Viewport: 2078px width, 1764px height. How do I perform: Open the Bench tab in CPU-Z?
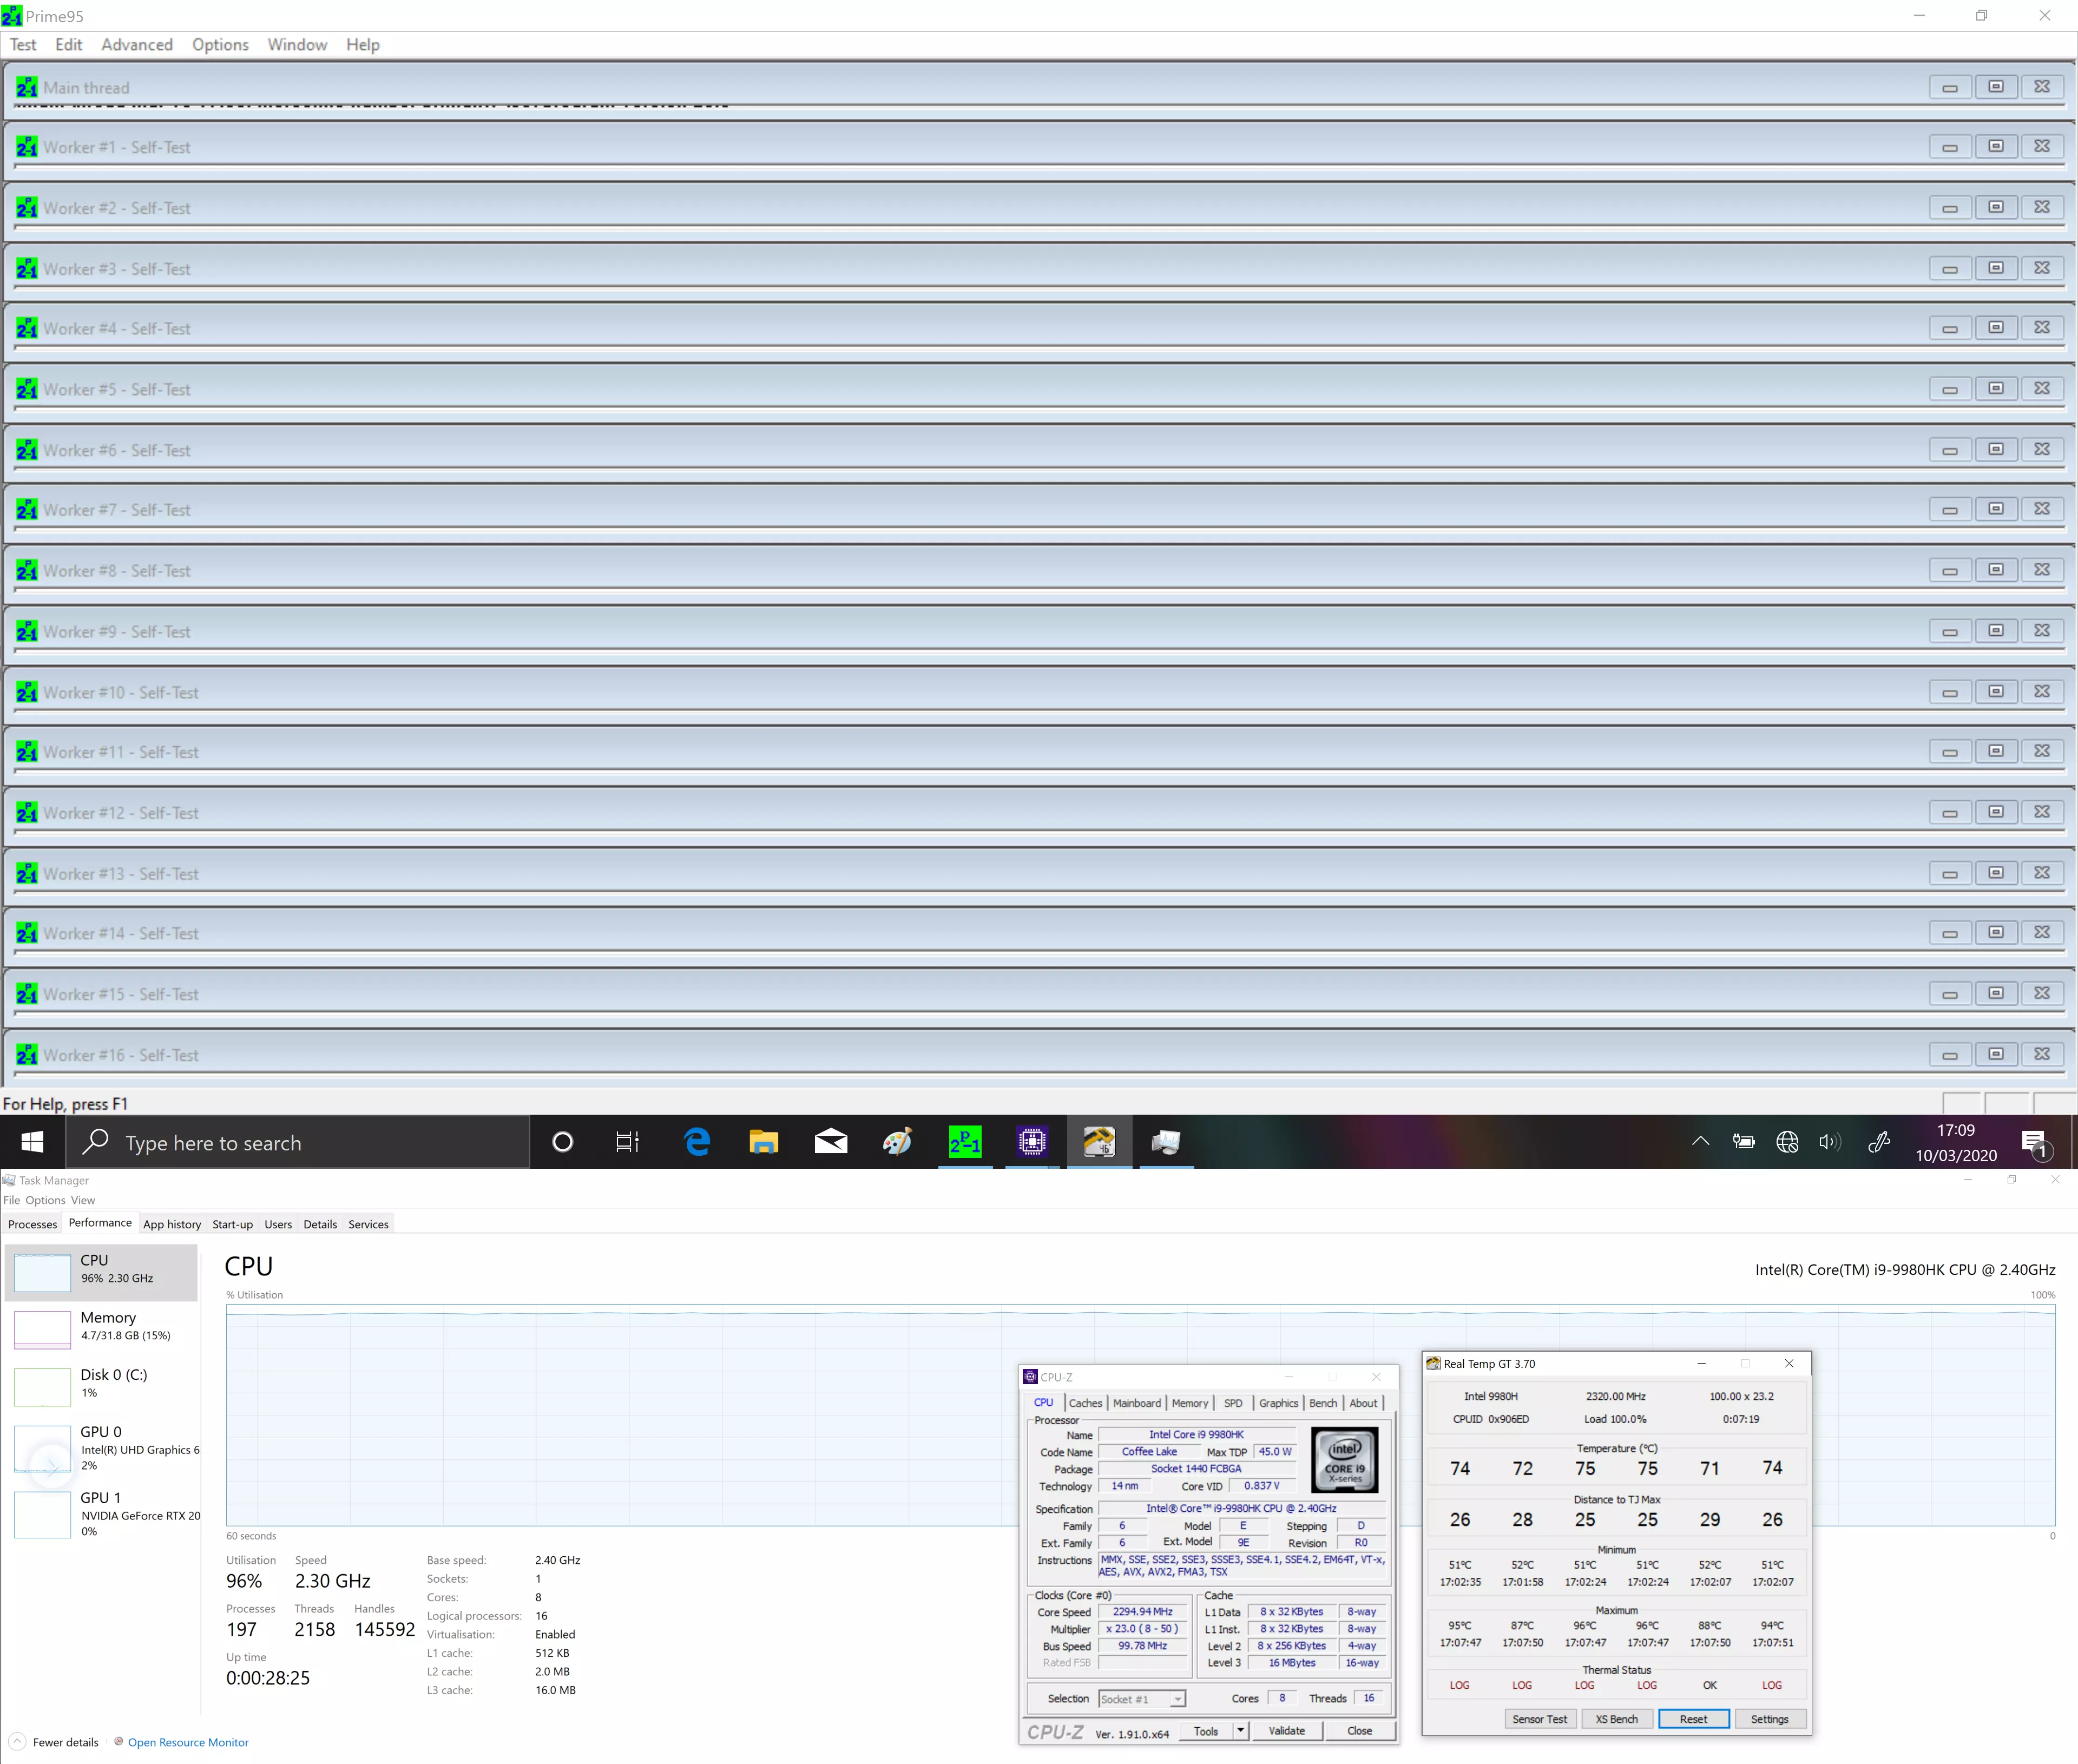click(1323, 1403)
